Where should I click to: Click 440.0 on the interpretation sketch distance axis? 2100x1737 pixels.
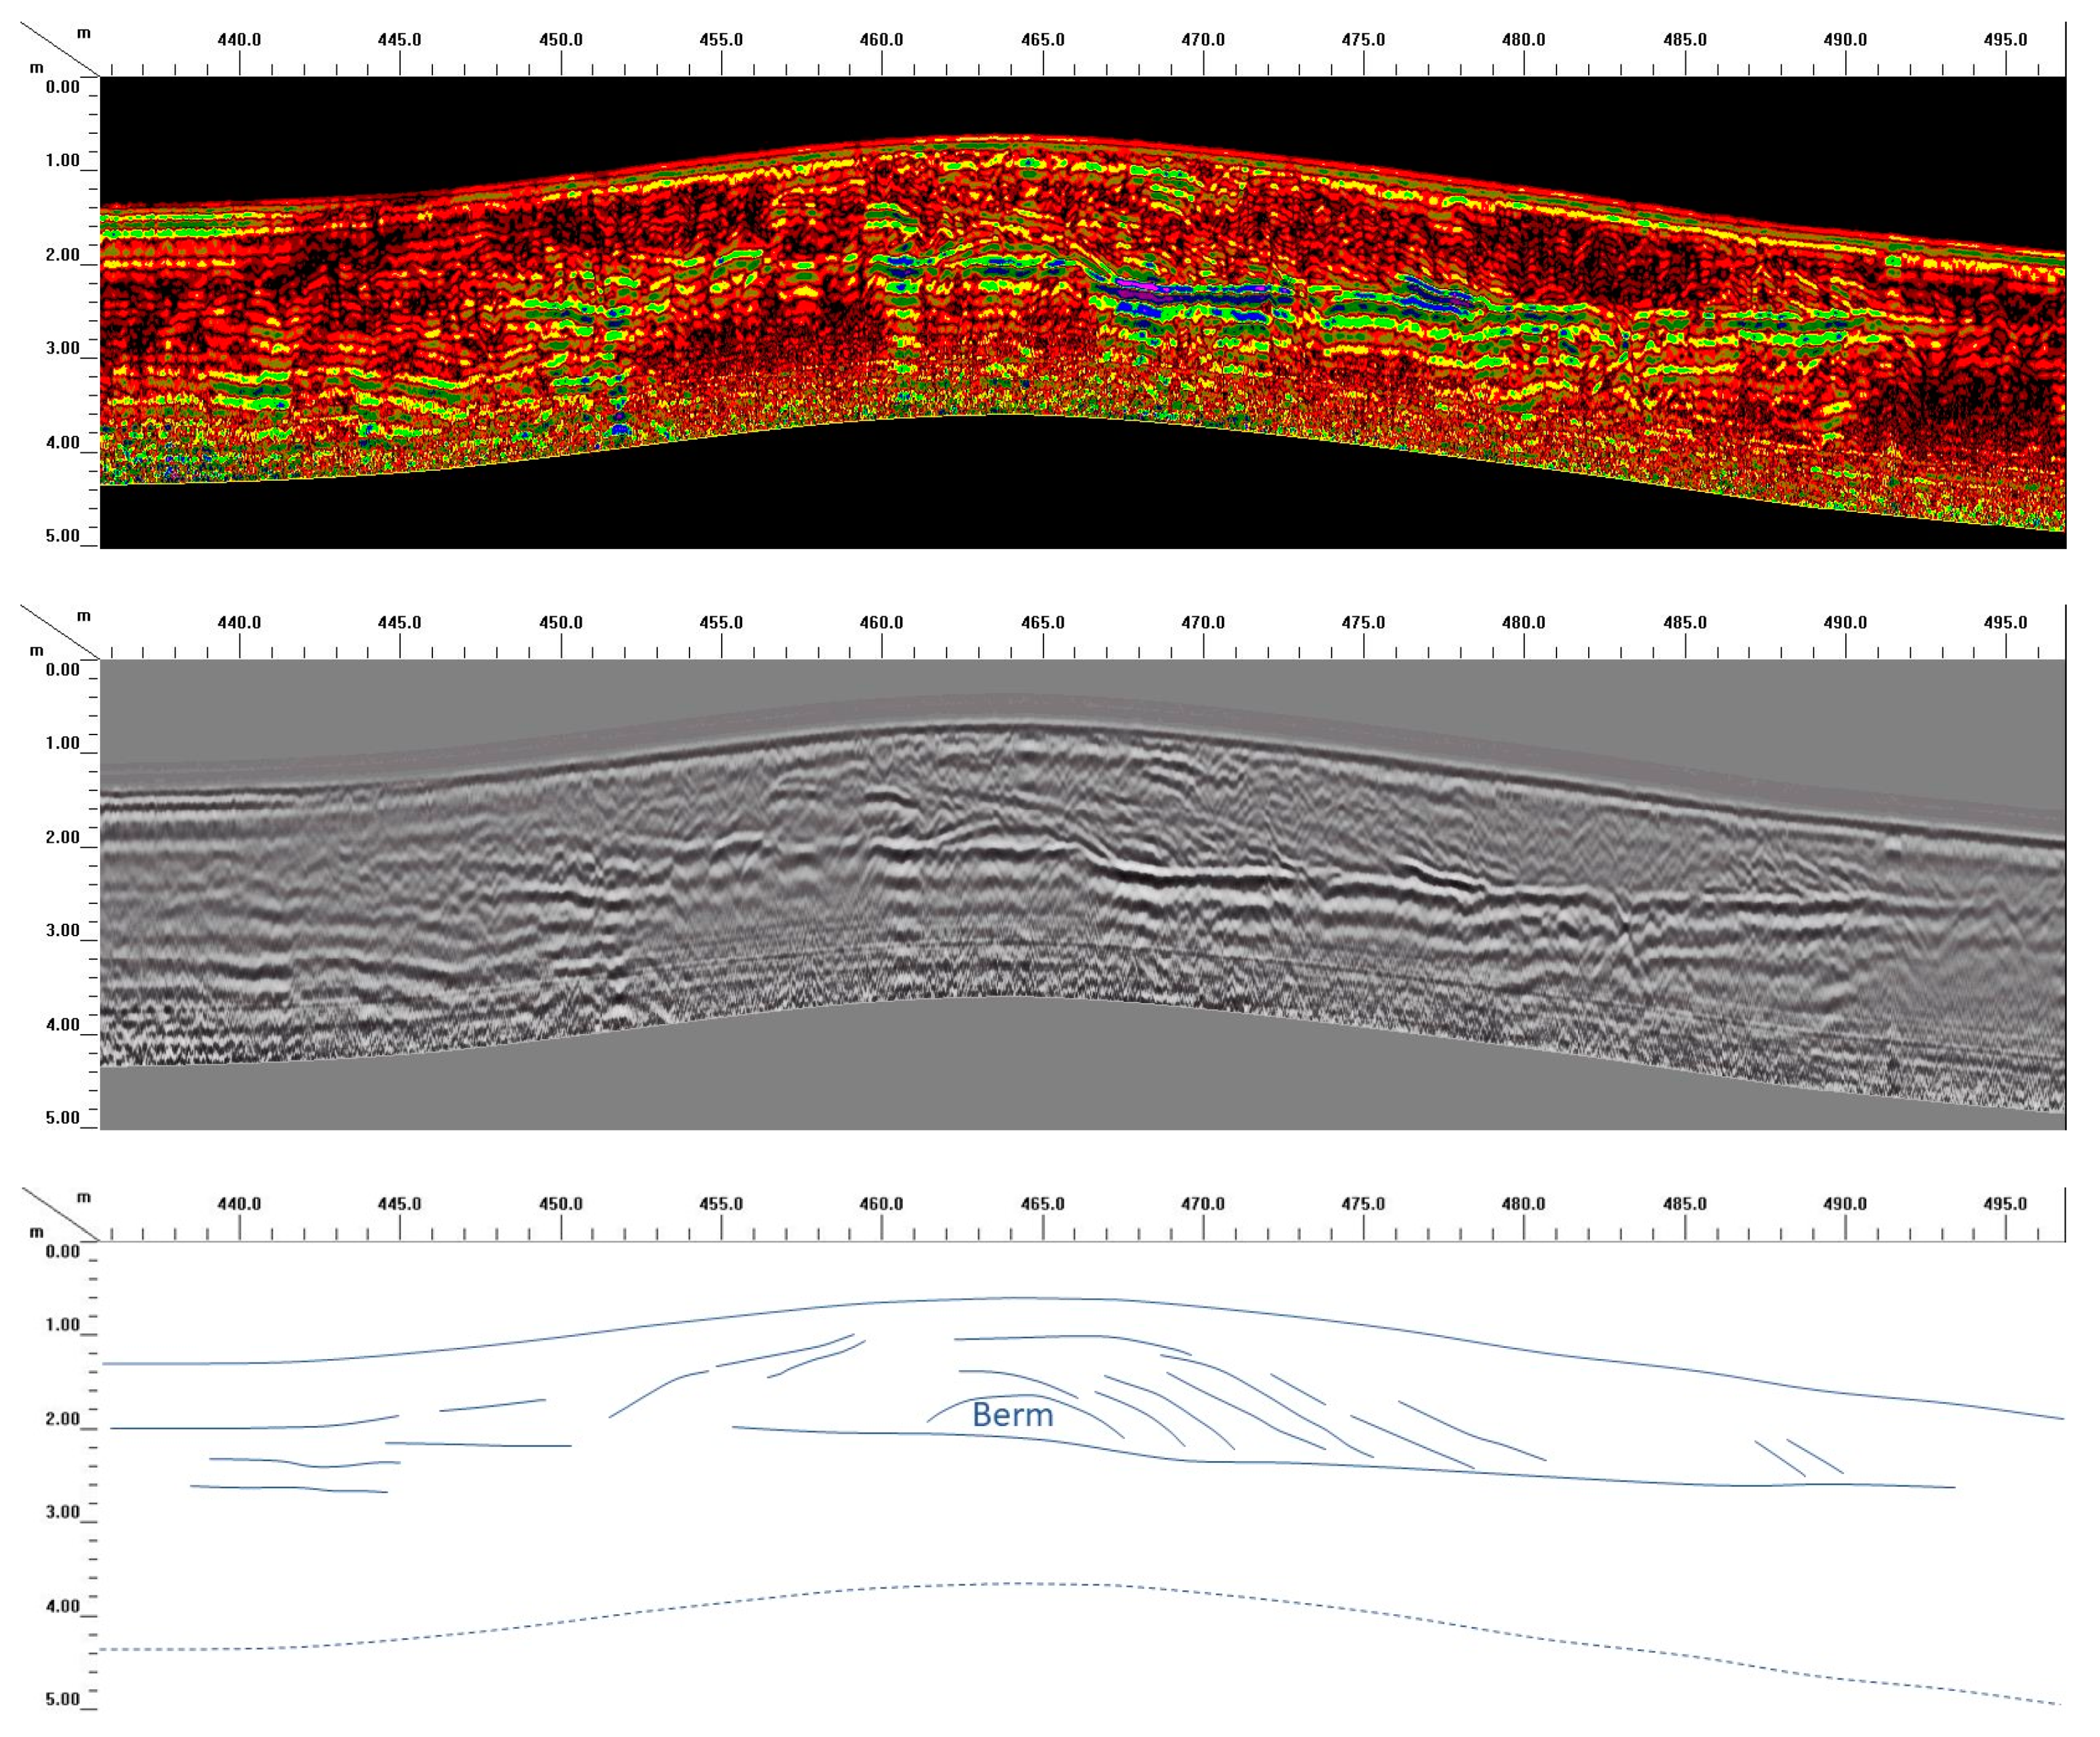[239, 1204]
